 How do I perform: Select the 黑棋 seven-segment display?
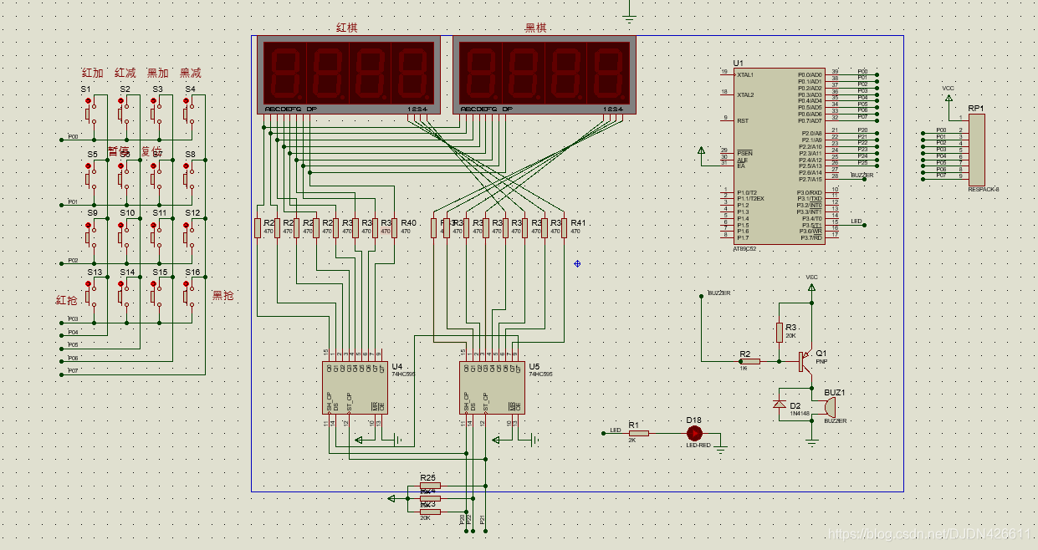click(544, 74)
